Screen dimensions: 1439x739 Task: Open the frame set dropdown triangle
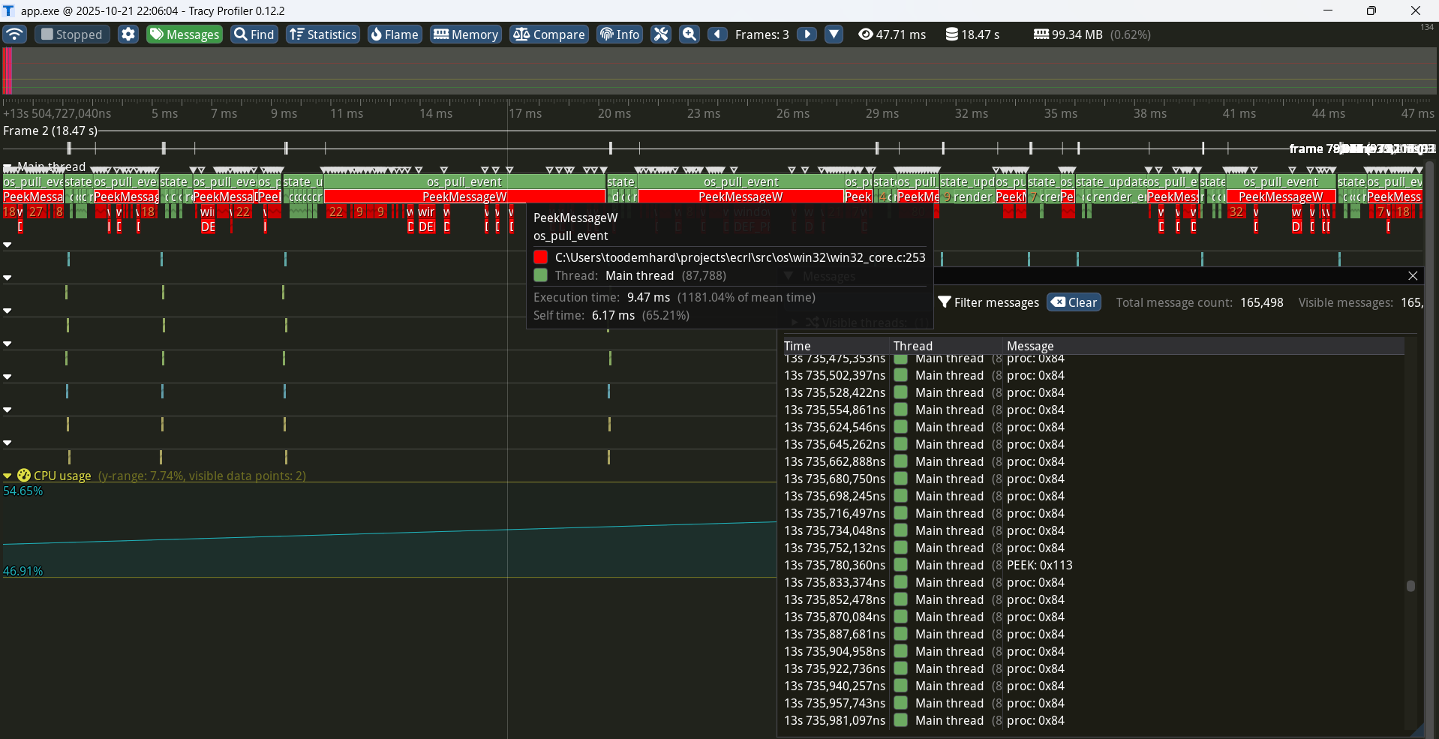point(834,35)
